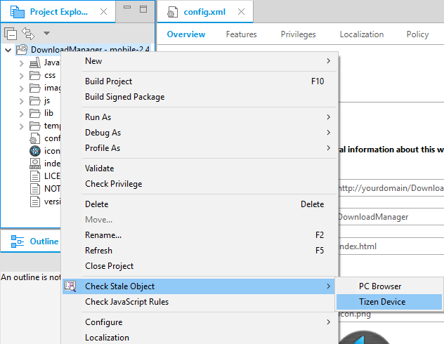The image size is (444, 344).
Task: Click the Collapse All icon in Project Explorer
Action: [x=11, y=33]
